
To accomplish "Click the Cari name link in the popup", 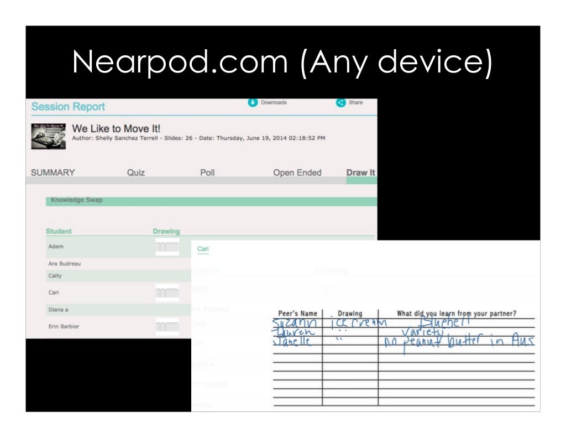I will 203,249.
